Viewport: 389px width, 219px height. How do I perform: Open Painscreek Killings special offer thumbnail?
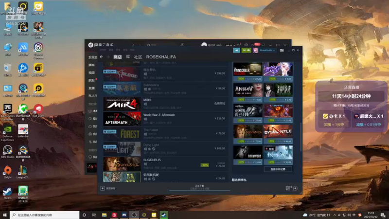(x=248, y=72)
